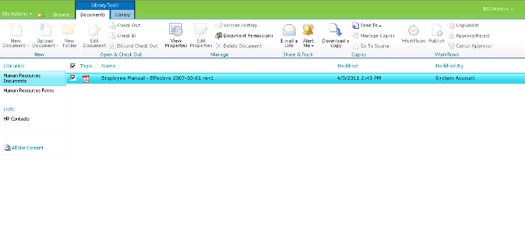Open the HR Contacts list
This screenshot has height=236, width=525.
(16, 119)
